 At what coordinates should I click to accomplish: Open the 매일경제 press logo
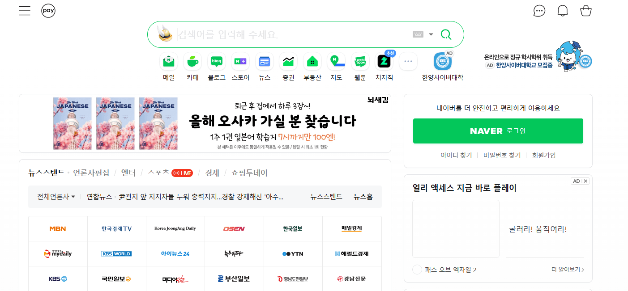(x=352, y=229)
